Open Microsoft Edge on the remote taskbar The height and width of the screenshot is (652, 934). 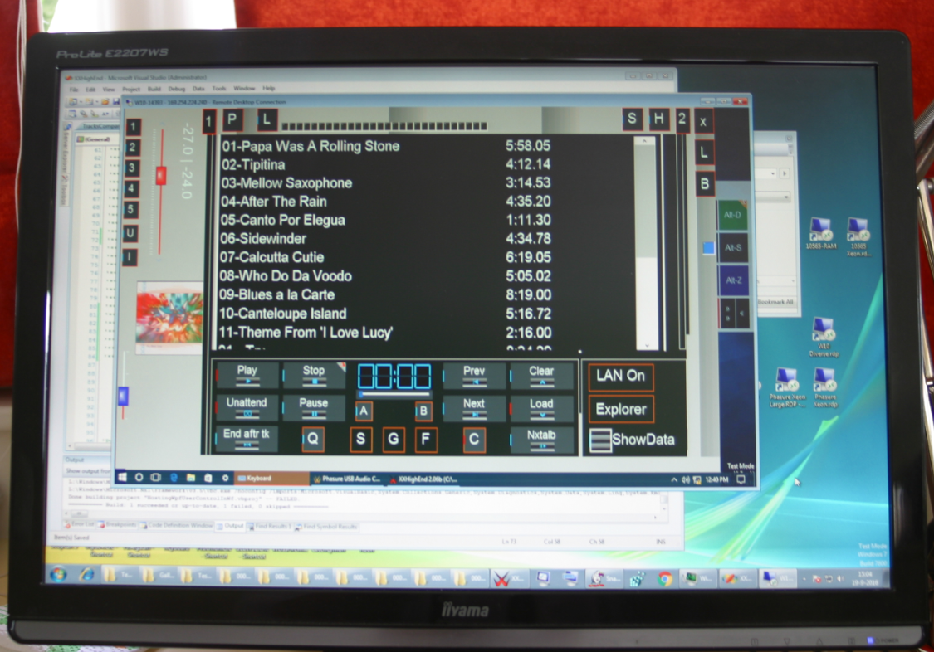(x=174, y=477)
